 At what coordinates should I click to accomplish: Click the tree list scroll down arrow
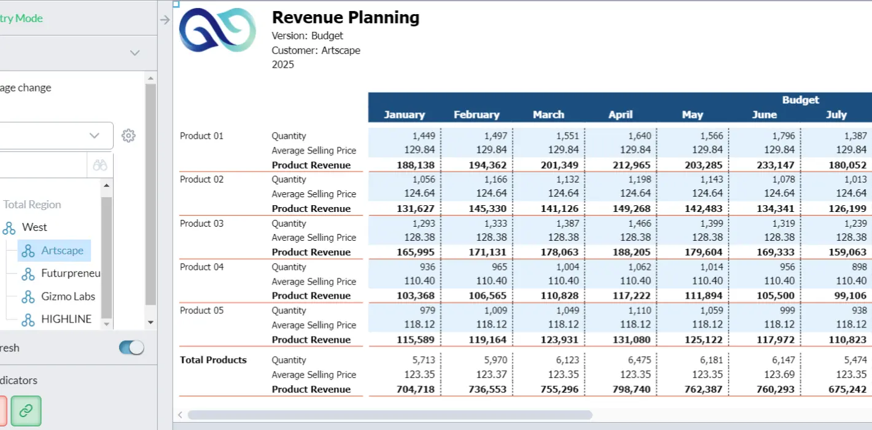click(x=106, y=324)
